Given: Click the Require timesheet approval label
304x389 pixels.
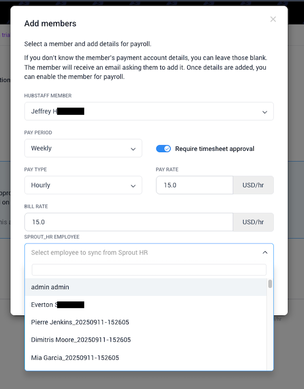Looking at the screenshot, I should pyautogui.click(x=214, y=148).
